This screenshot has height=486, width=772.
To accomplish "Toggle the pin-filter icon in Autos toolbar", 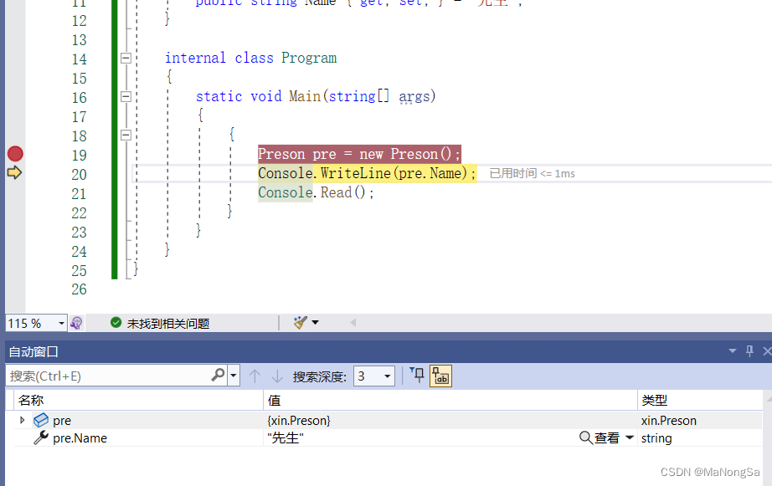I will 417,376.
